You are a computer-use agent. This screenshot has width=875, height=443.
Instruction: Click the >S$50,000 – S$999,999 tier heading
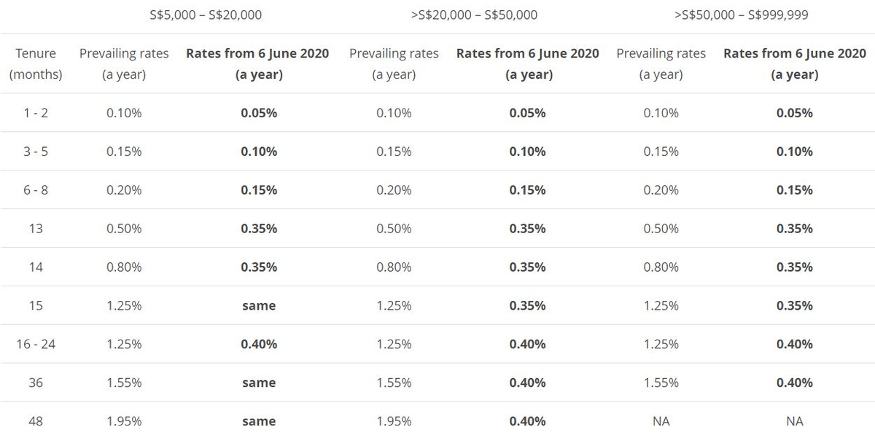point(741,15)
